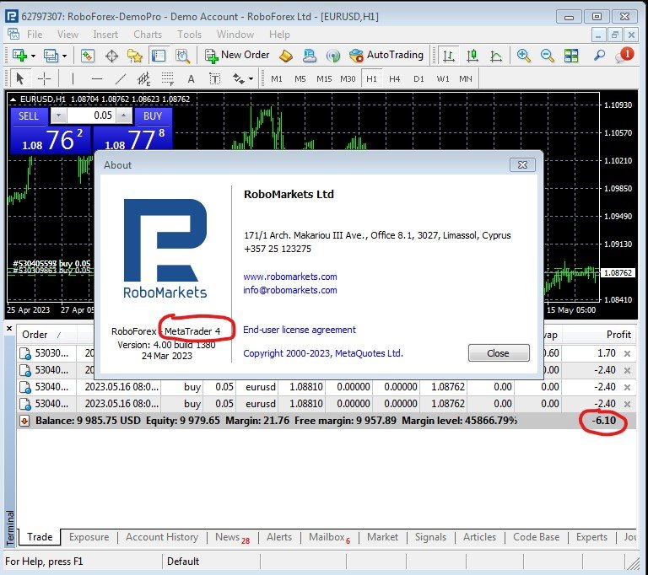Open the Insert menu

click(105, 35)
